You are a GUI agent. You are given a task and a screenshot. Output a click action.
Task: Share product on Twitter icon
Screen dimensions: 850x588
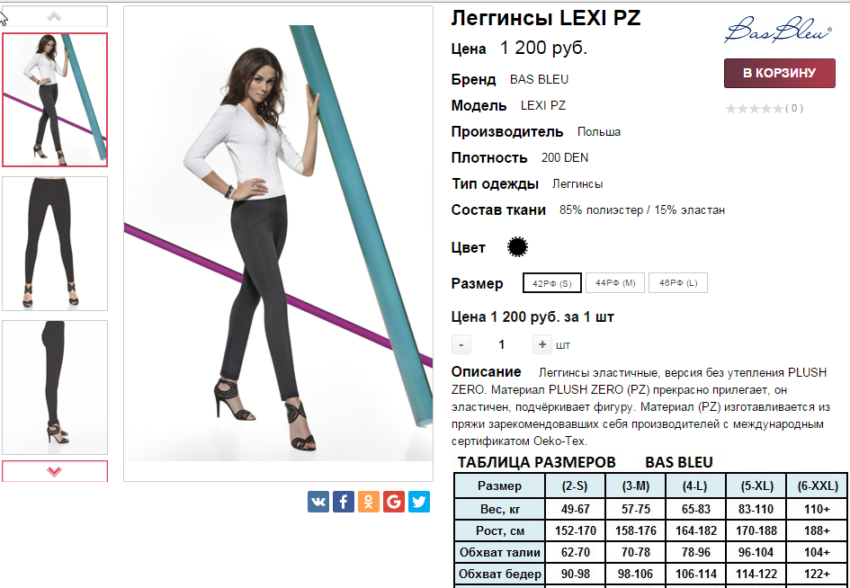[x=419, y=502]
